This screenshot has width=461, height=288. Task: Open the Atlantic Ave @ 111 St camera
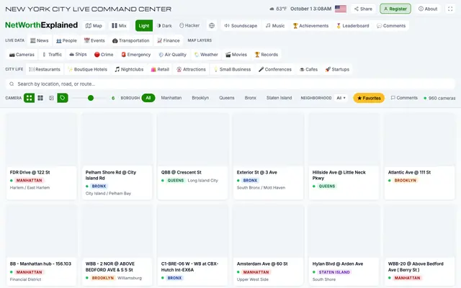pos(419,156)
